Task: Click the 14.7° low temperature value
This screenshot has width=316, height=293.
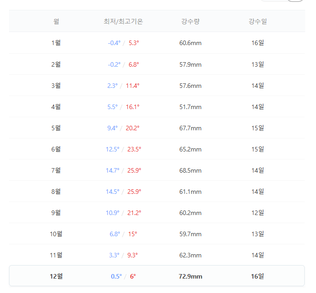Action: [x=113, y=170]
